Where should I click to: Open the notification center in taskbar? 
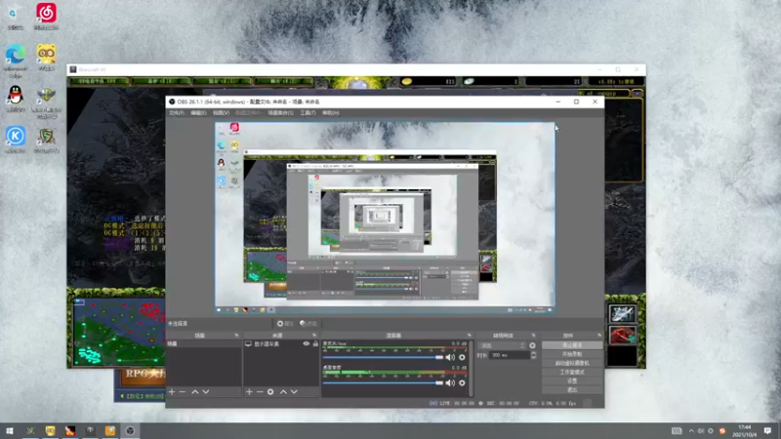click(767, 430)
